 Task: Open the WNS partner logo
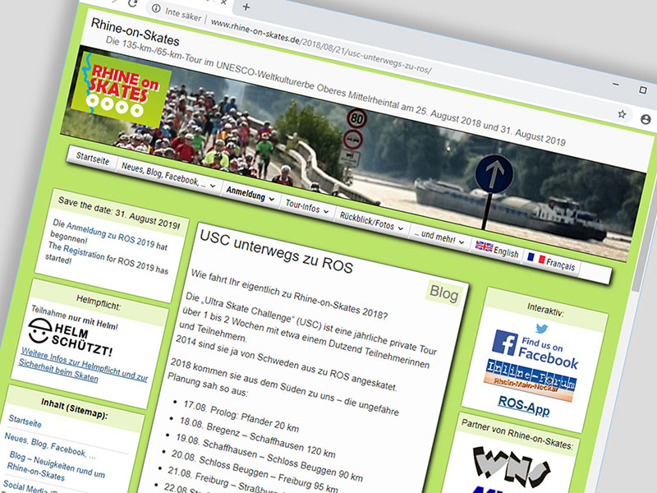[x=510, y=468]
